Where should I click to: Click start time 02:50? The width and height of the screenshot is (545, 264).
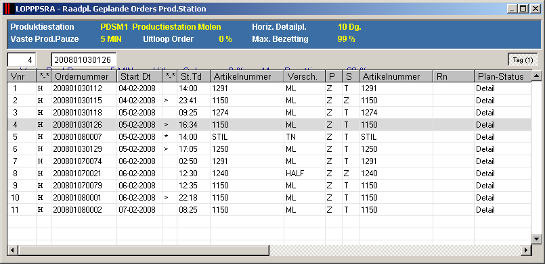coord(188,161)
